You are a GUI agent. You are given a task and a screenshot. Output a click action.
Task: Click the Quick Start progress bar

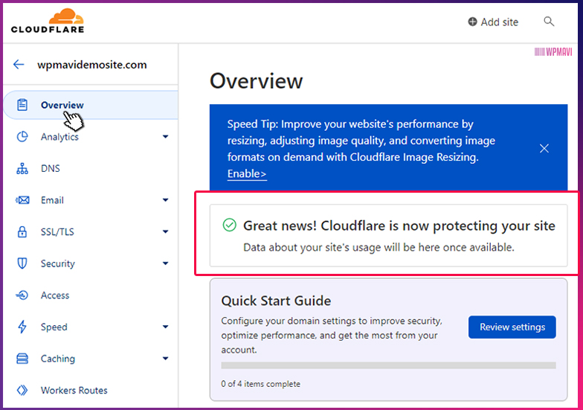388,365
